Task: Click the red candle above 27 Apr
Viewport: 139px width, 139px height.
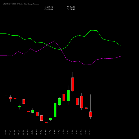Action: coord(11,98)
